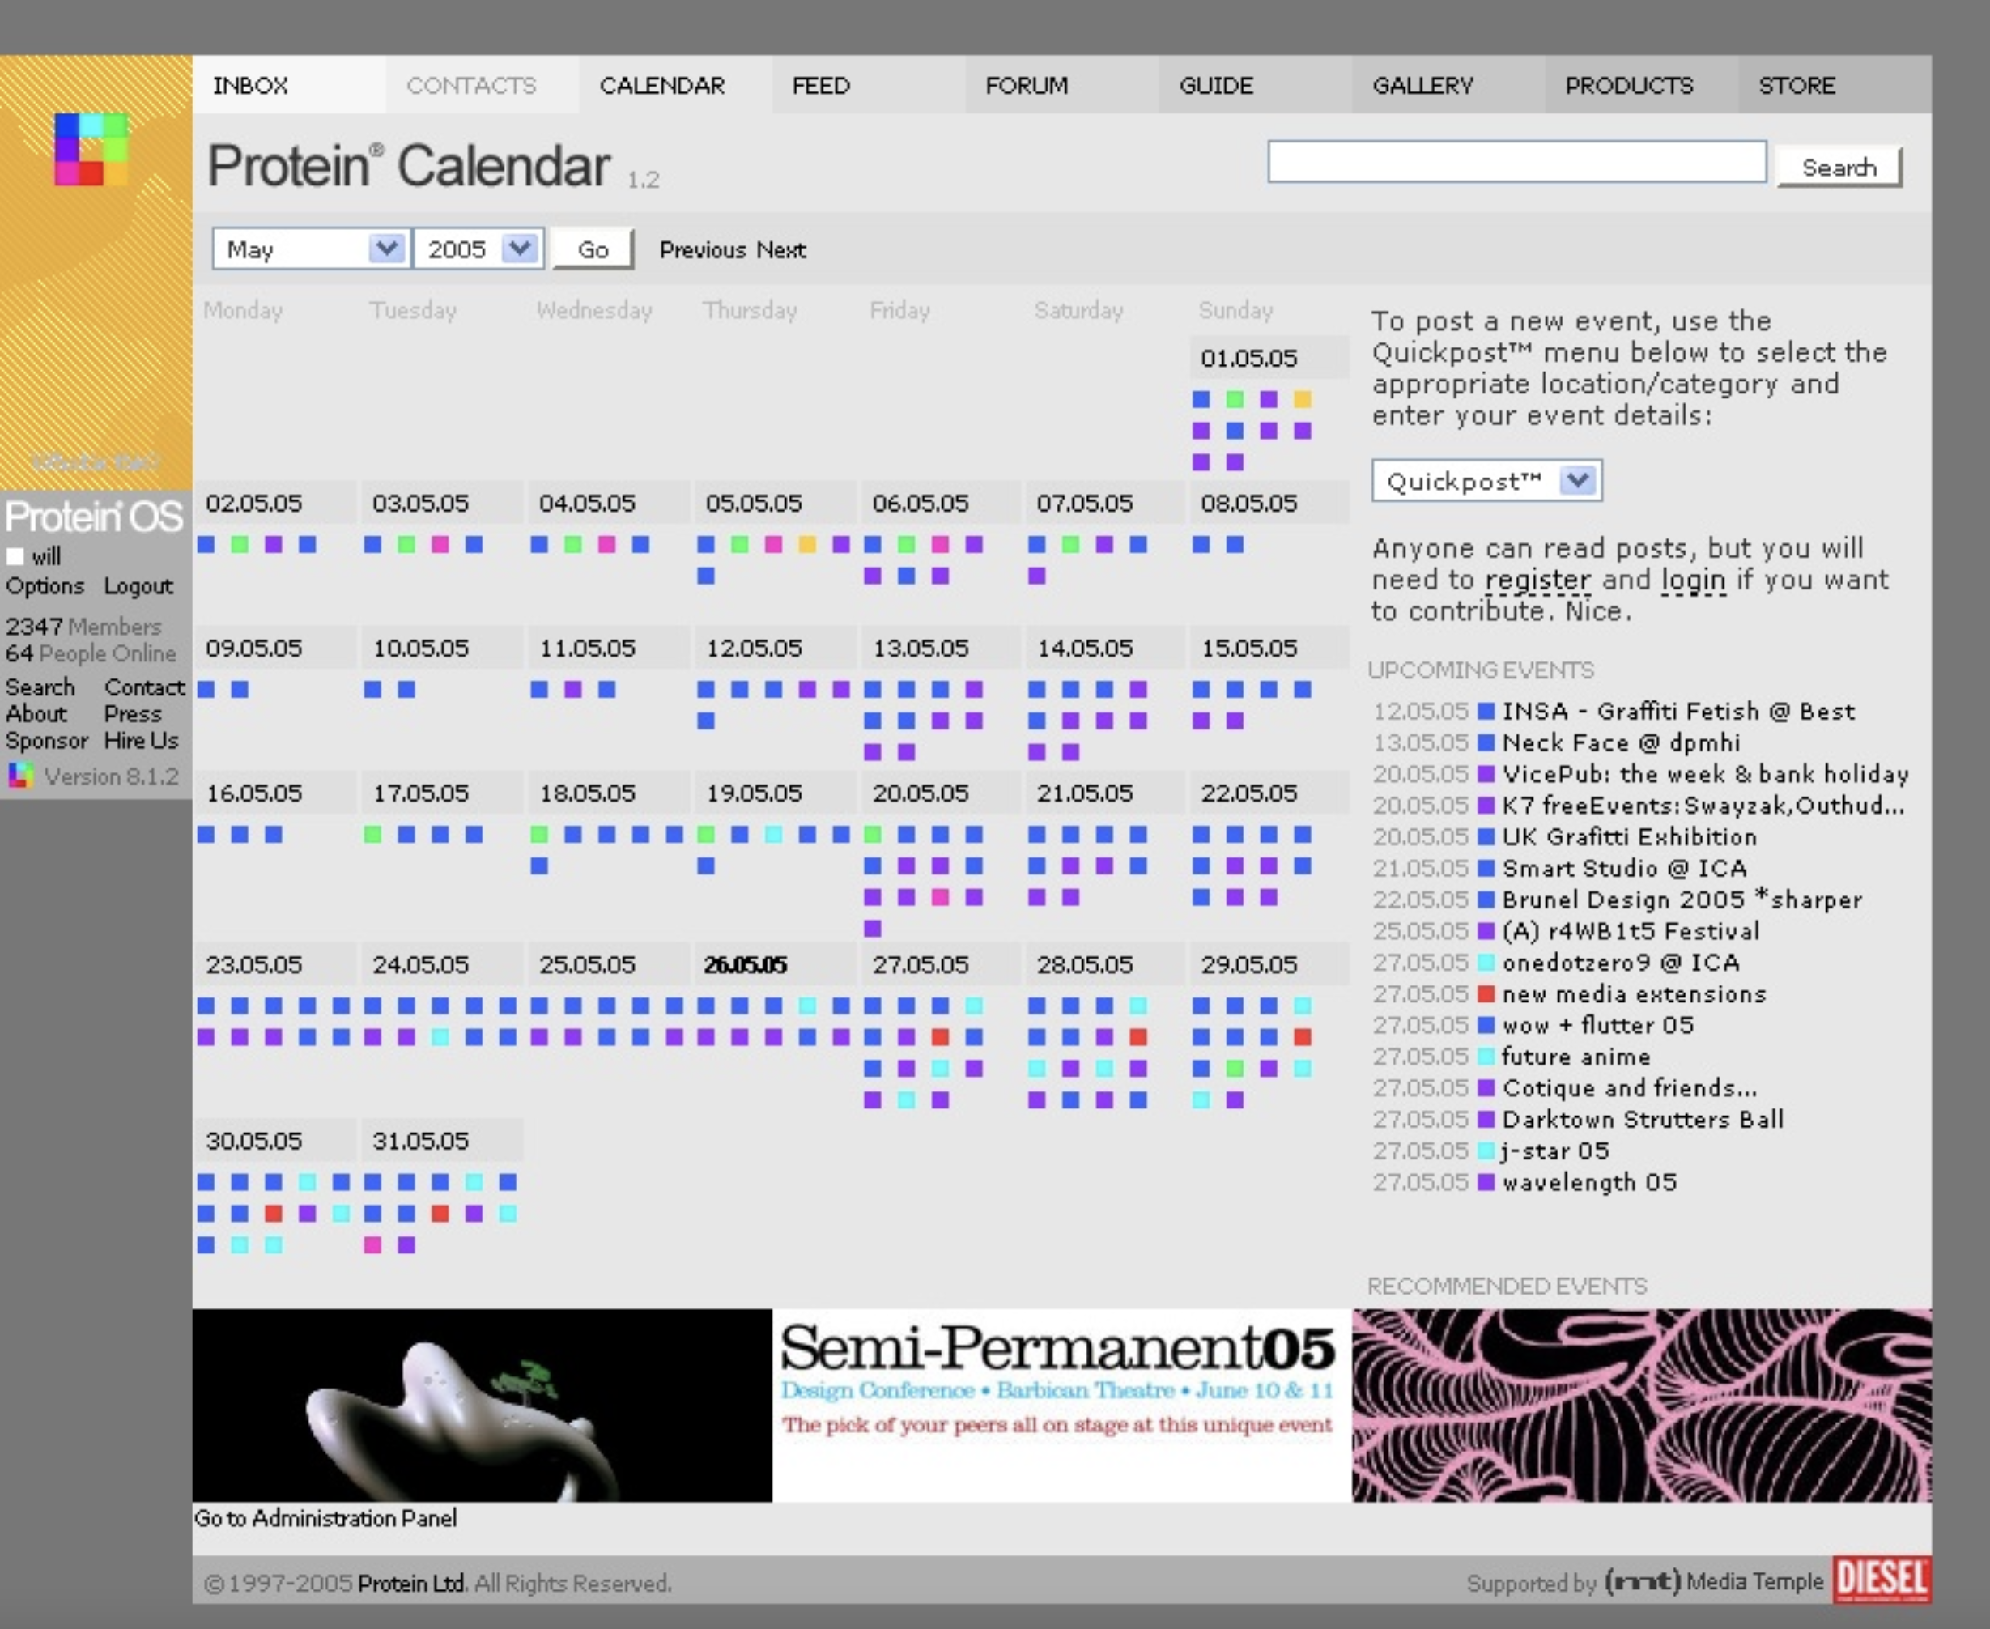
Task: Click the green event square under 02.05.05
Action: (240, 544)
